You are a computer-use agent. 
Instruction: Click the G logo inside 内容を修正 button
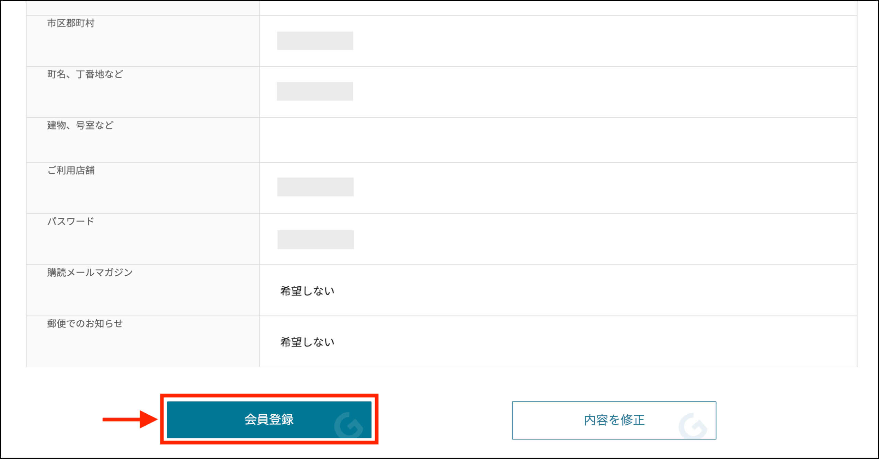(x=693, y=426)
